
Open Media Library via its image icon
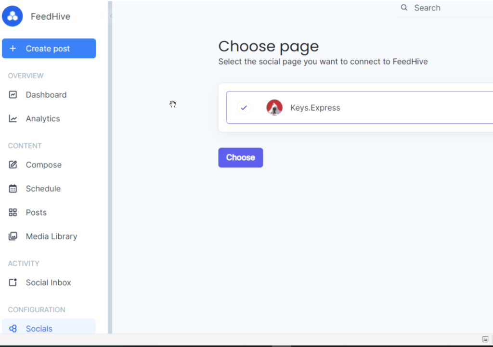pos(13,236)
